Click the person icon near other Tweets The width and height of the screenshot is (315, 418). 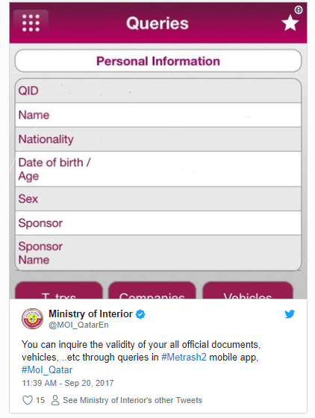tap(55, 400)
